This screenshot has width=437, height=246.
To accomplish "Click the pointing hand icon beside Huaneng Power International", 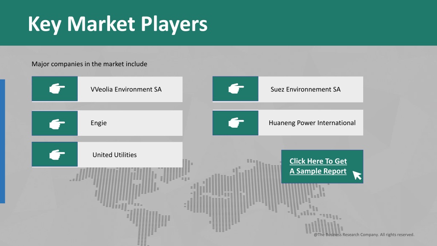I will (x=236, y=123).
